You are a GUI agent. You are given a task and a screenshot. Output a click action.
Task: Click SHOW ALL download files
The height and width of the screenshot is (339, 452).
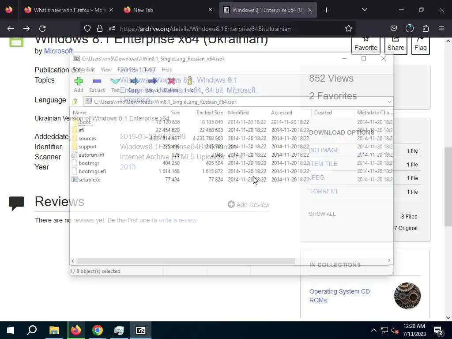point(322,214)
